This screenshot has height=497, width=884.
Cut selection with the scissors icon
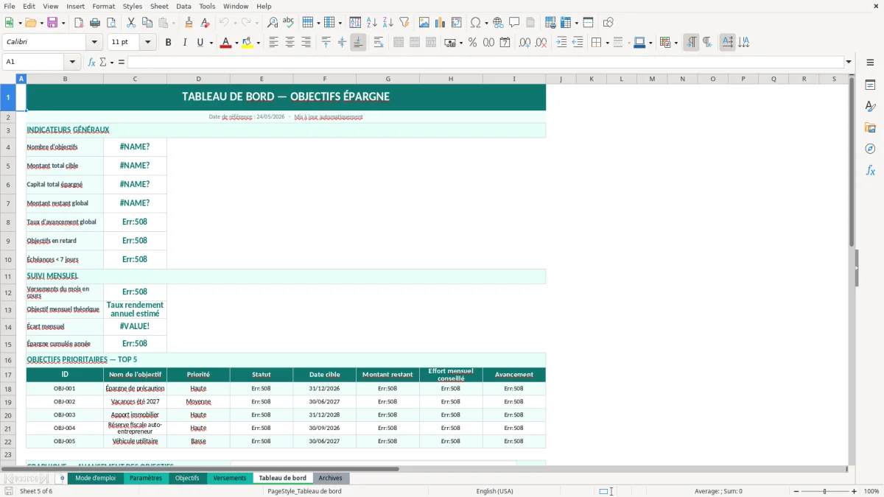coord(131,23)
